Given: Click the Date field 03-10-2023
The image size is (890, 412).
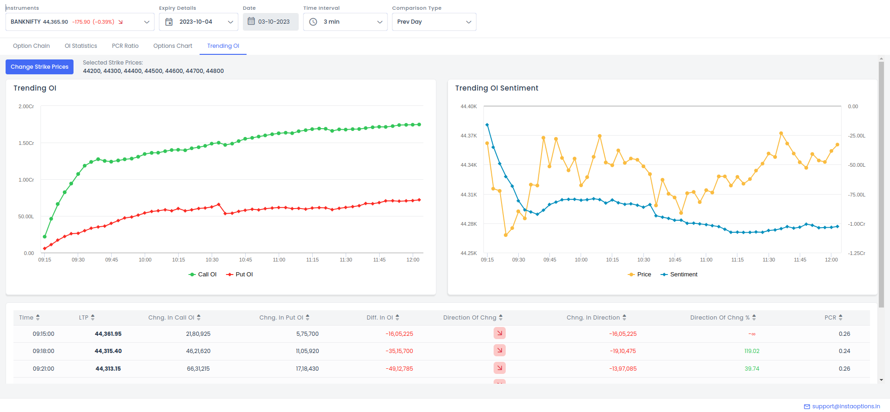Looking at the screenshot, I should pos(271,22).
